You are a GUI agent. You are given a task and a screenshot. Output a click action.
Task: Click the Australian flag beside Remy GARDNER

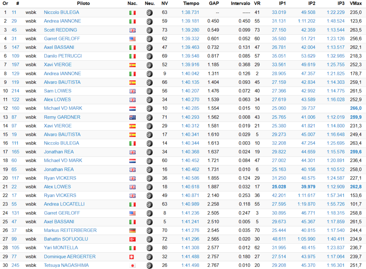[x=132, y=117]
